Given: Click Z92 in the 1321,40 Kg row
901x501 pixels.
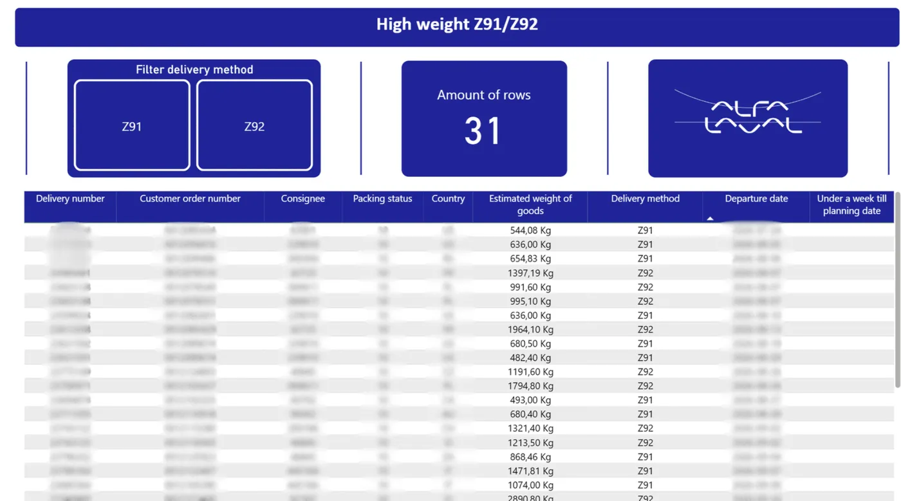Looking at the screenshot, I should pos(645,428).
